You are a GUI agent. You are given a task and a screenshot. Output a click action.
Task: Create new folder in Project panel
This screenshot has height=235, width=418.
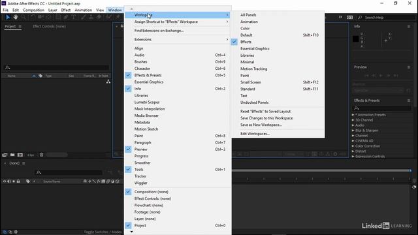click(x=12, y=155)
